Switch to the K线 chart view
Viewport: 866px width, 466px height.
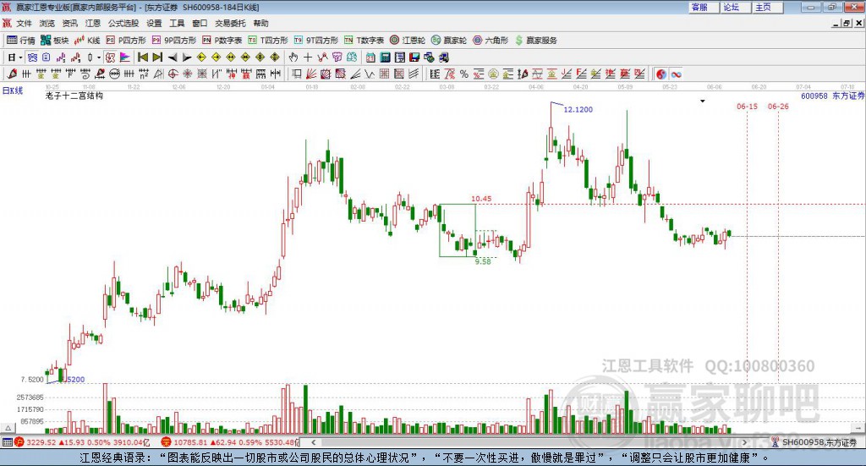(87, 41)
